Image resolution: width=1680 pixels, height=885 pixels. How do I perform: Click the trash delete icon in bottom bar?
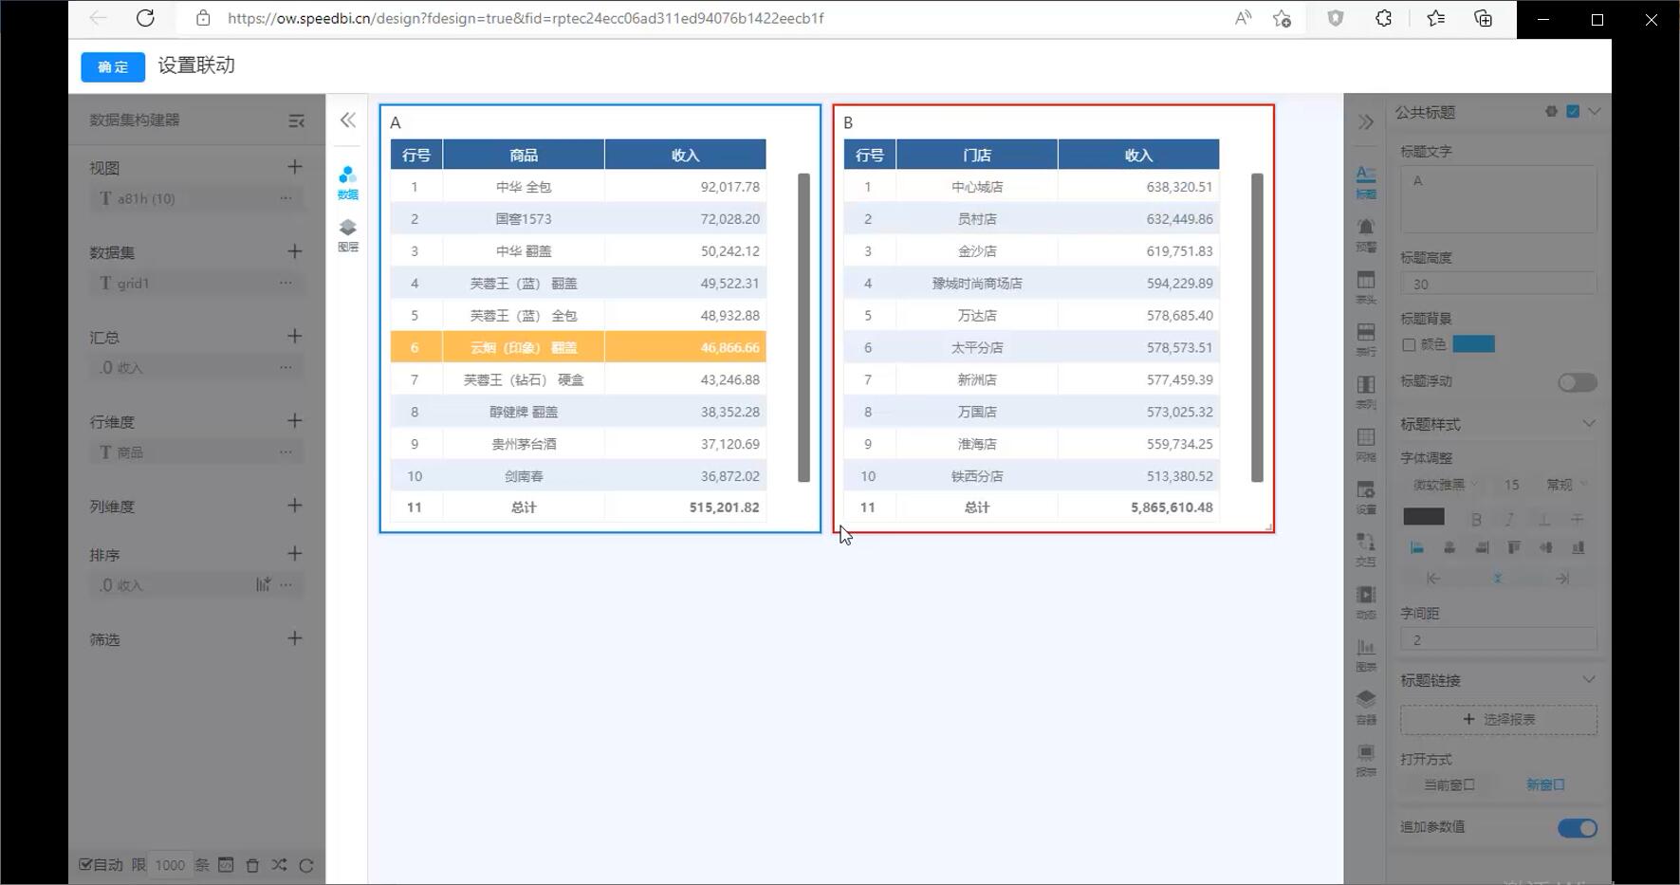pyautogui.click(x=252, y=865)
